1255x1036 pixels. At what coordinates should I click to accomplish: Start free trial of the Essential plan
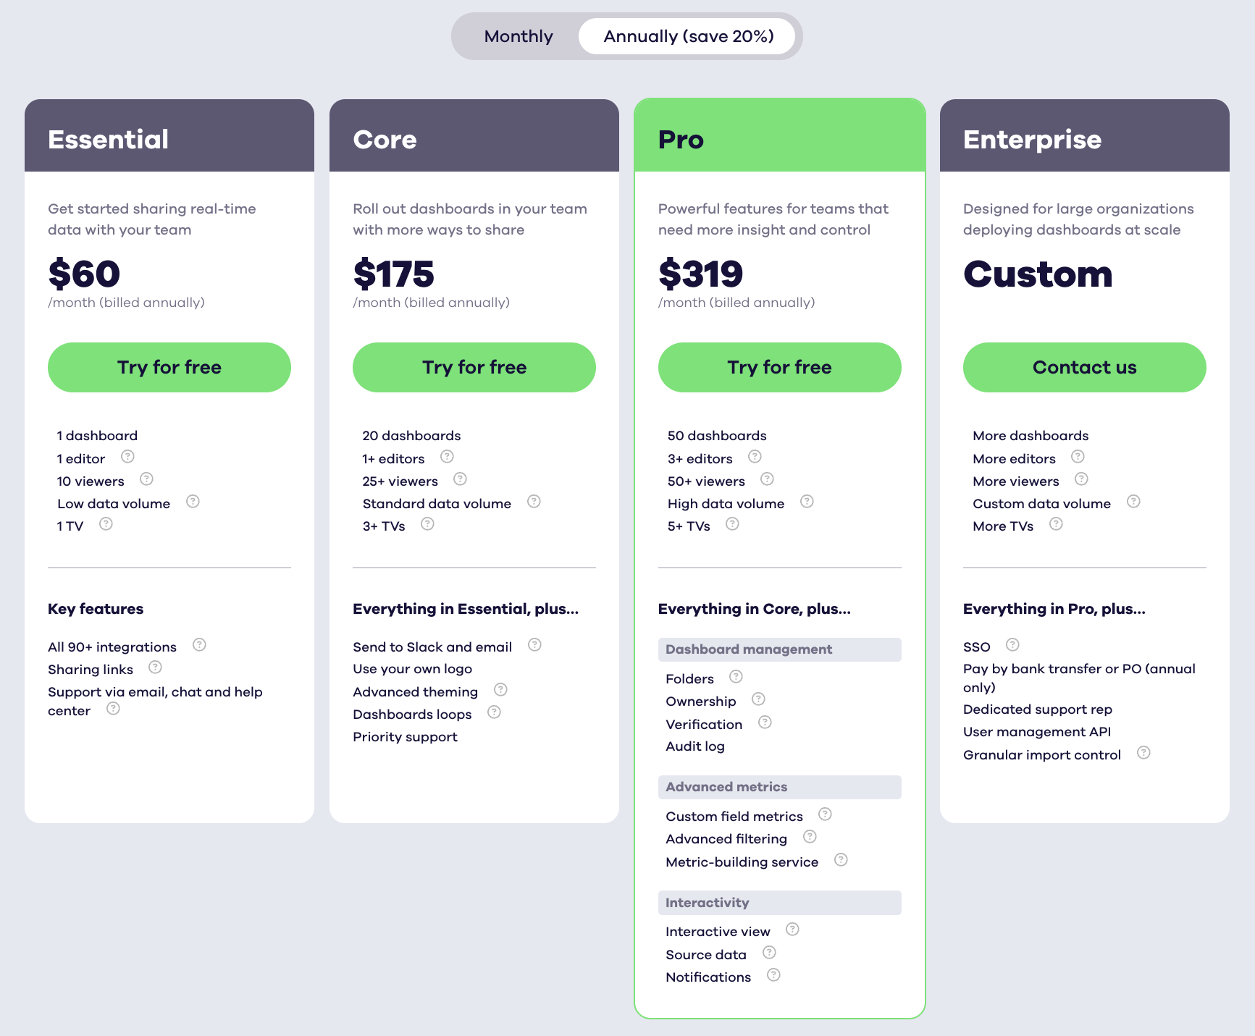[169, 367]
